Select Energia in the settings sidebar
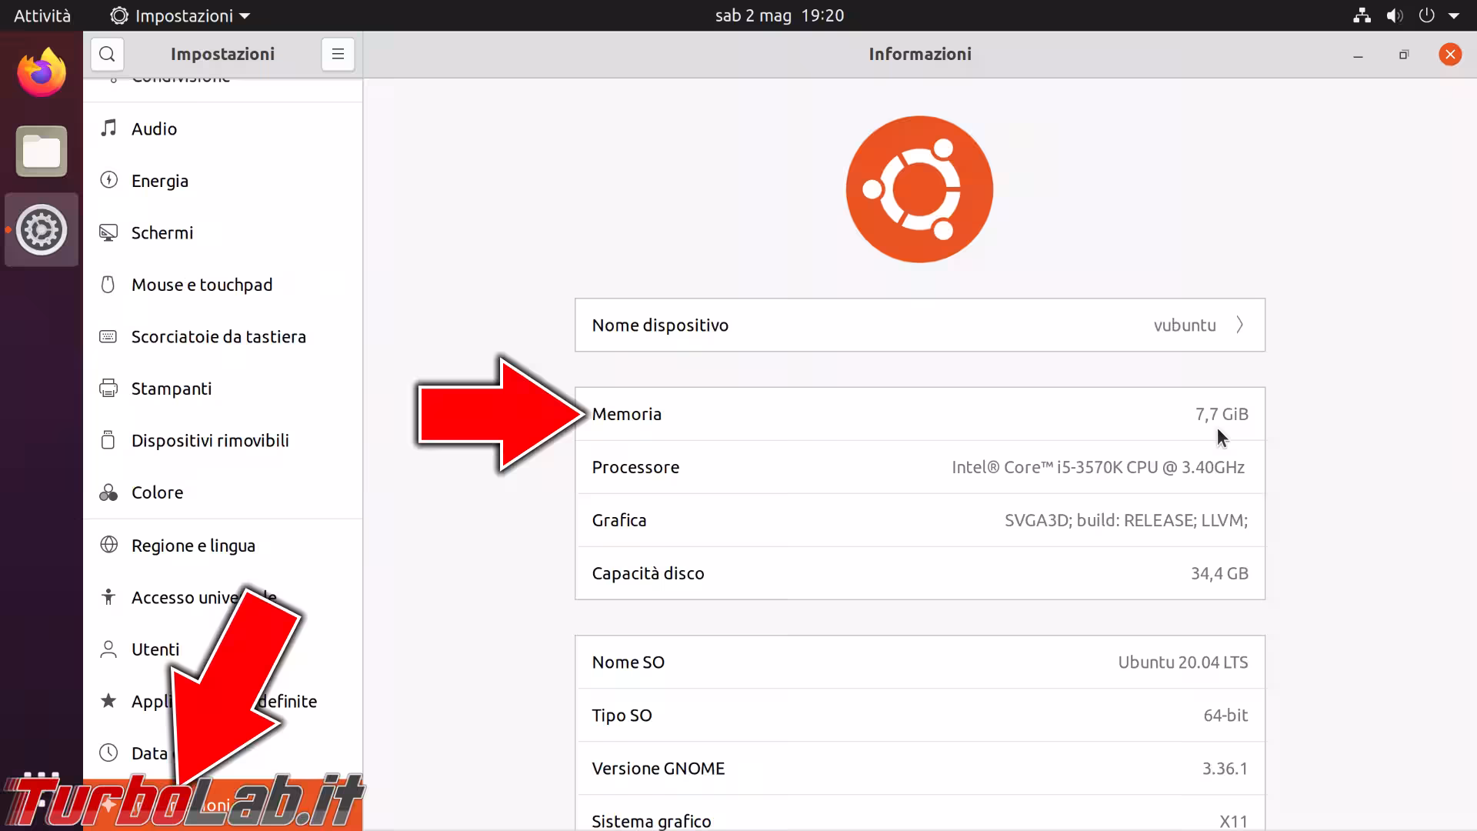The height and width of the screenshot is (831, 1477). click(159, 181)
